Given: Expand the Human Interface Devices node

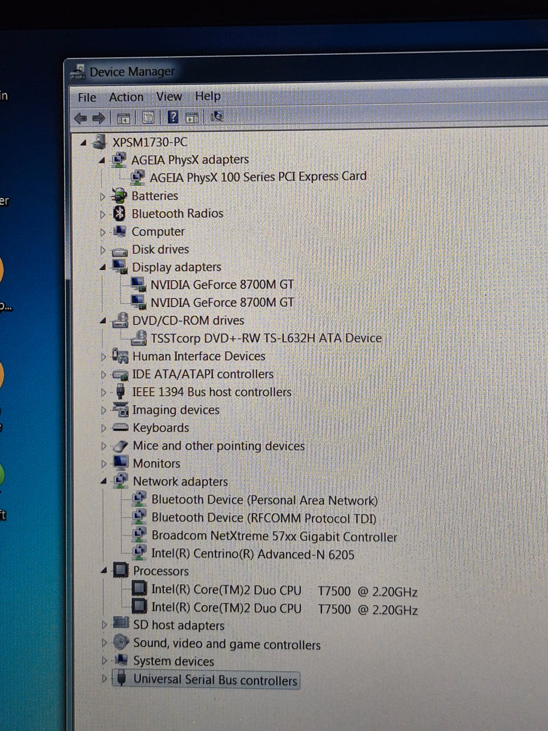Looking at the screenshot, I should (103, 357).
